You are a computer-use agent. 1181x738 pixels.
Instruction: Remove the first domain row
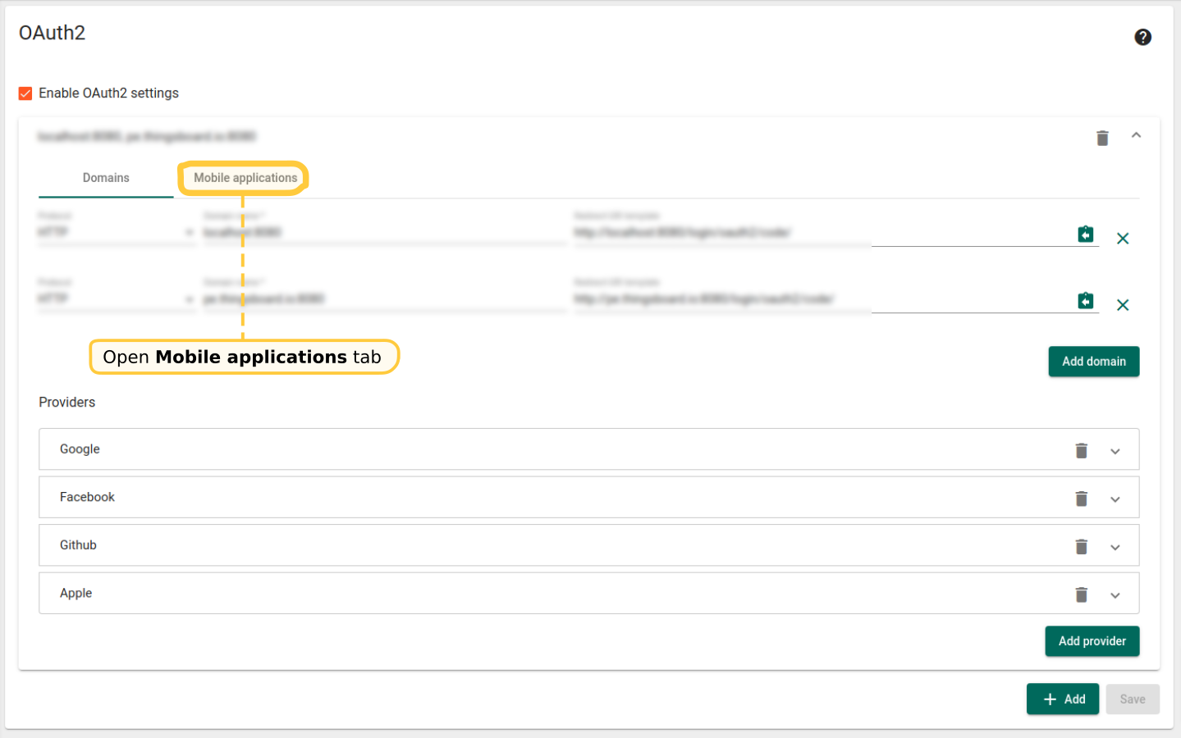click(1123, 239)
